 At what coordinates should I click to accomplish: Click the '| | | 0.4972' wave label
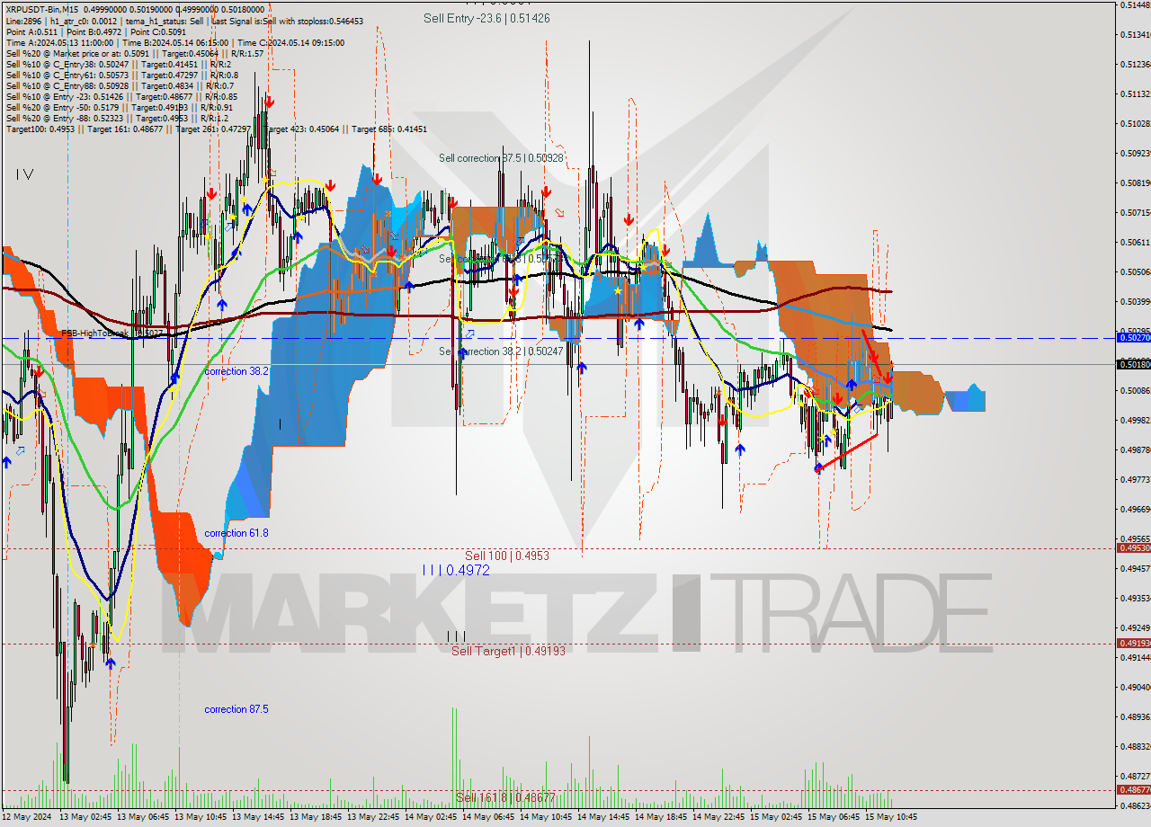click(456, 570)
